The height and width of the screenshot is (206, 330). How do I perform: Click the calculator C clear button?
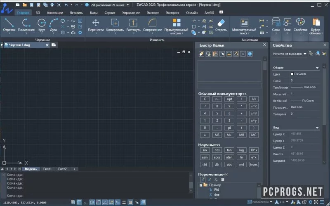pos(205,99)
